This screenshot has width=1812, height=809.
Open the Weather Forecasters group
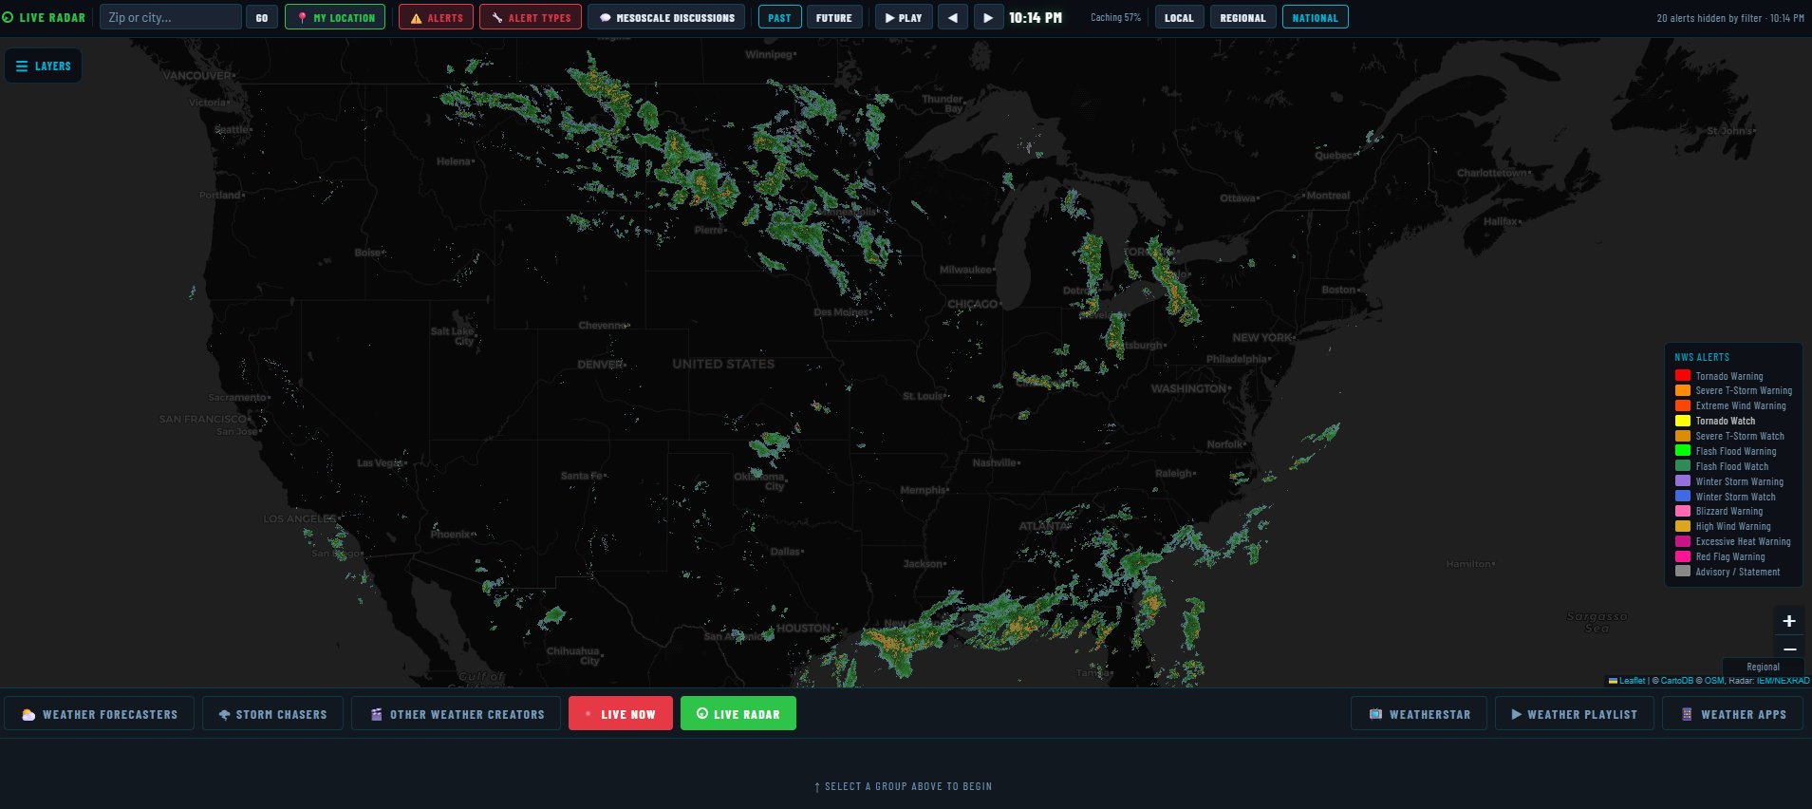pos(99,714)
